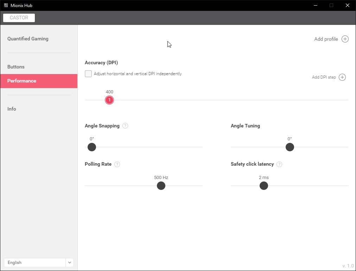Open the Quantified Gaming section
Screen dimensions: 356x271
tap(28, 39)
